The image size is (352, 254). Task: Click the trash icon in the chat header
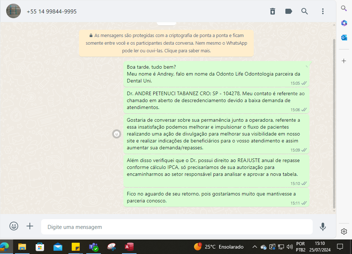[273, 11]
